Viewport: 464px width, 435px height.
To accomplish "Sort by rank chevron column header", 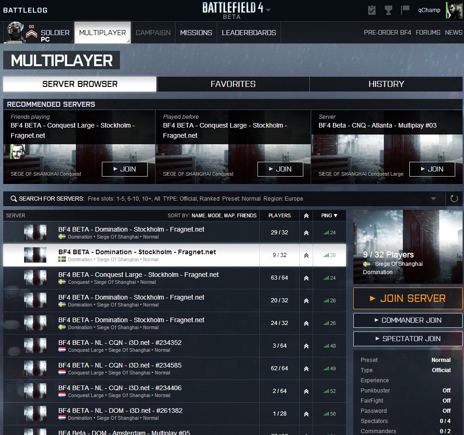I will click(x=306, y=215).
